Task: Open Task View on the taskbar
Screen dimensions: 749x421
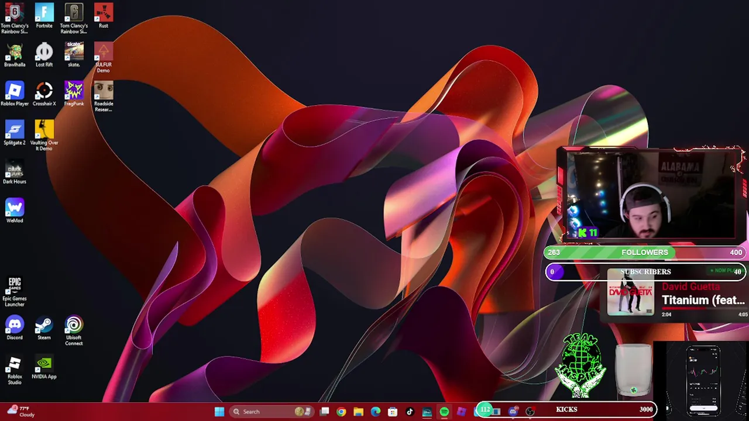Action: coord(324,412)
